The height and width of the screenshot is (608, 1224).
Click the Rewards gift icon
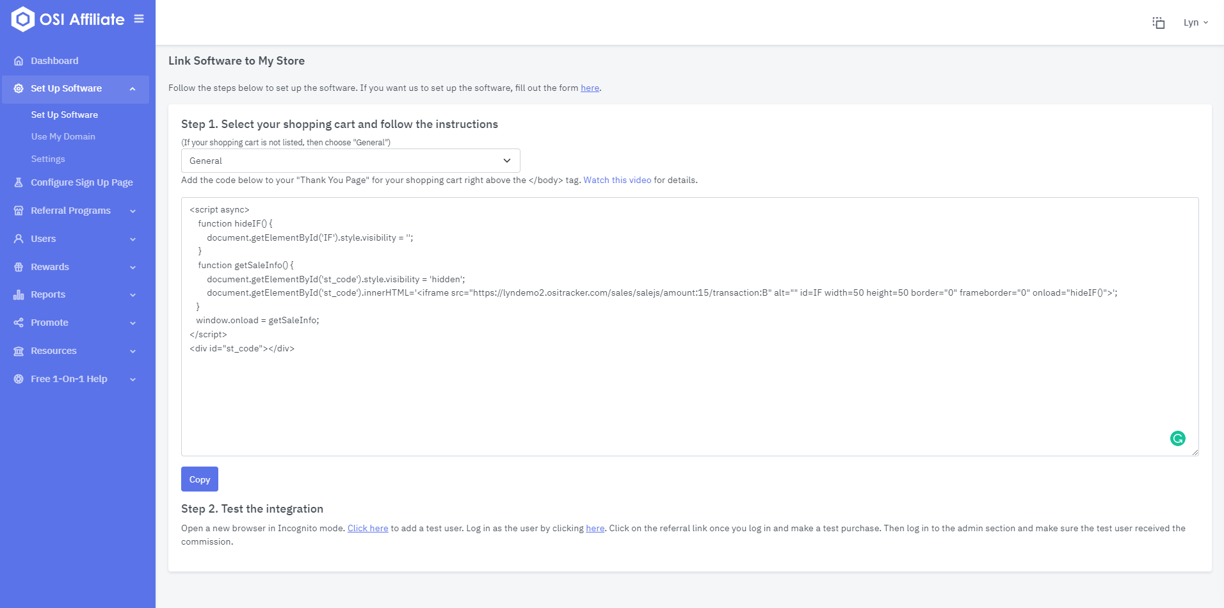19,267
